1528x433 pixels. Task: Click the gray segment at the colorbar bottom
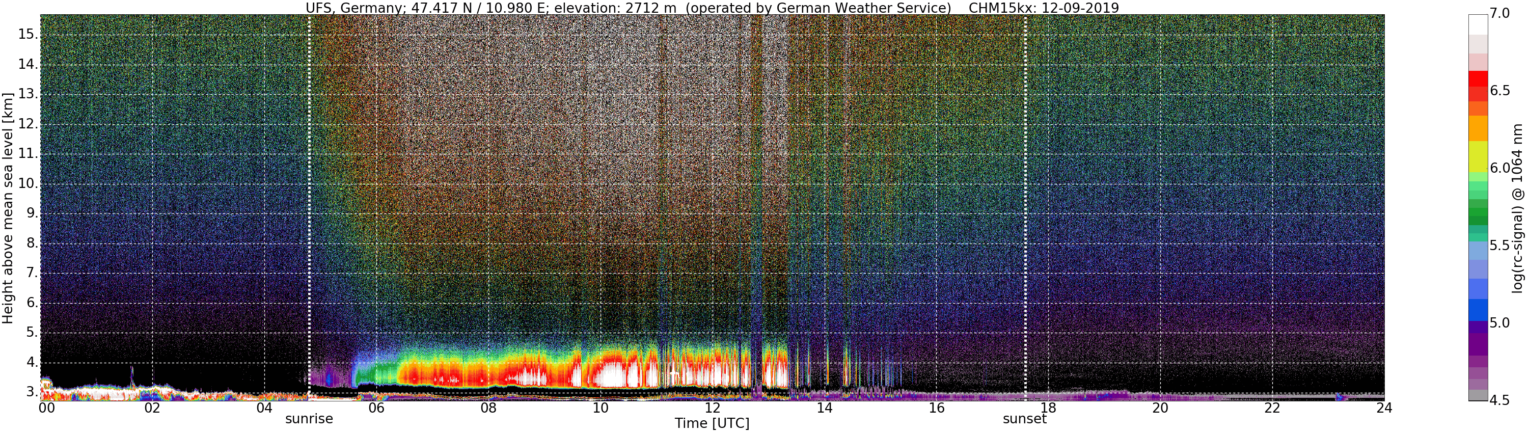1478,395
